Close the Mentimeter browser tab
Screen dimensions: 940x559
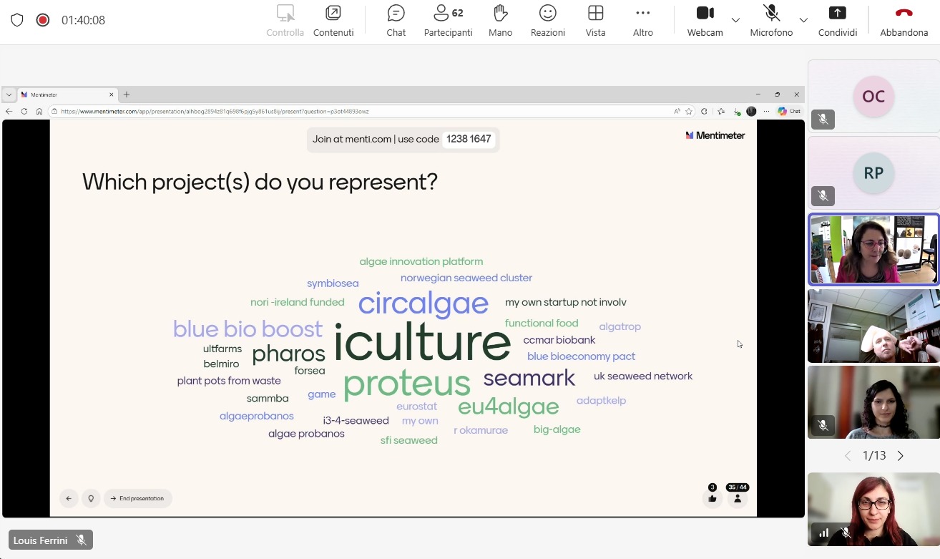(x=112, y=94)
